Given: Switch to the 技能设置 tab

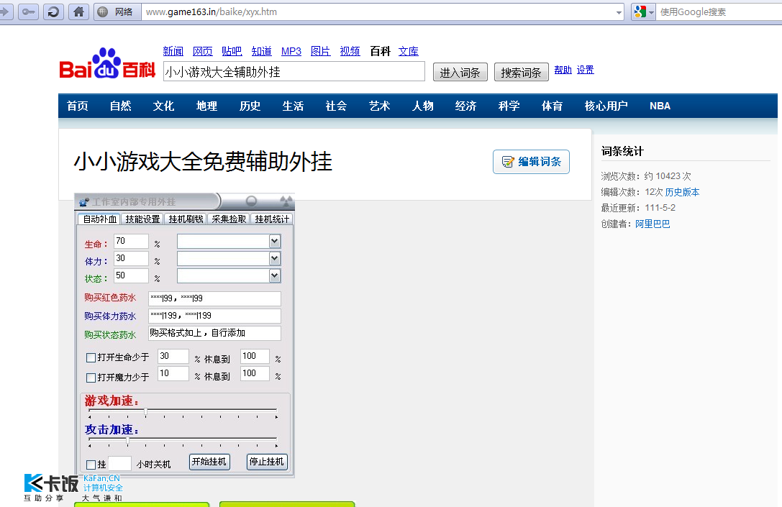Looking at the screenshot, I should [x=142, y=219].
